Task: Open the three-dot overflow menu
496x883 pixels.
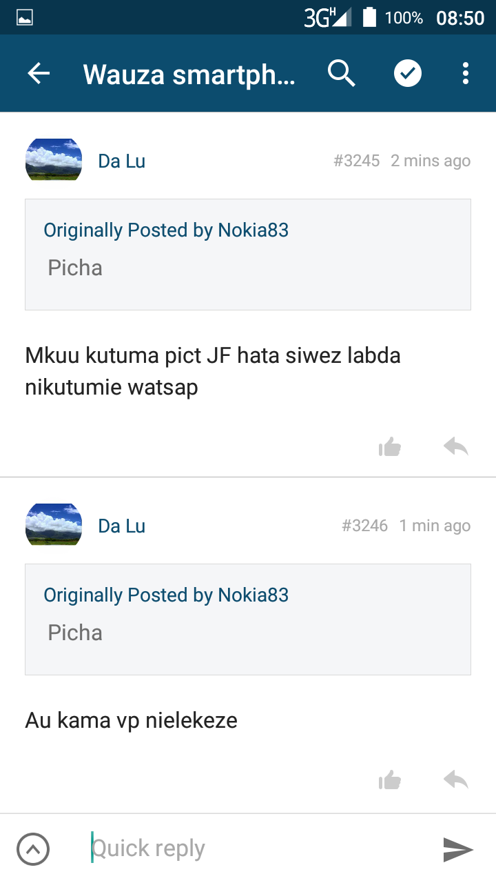Action: pos(466,73)
